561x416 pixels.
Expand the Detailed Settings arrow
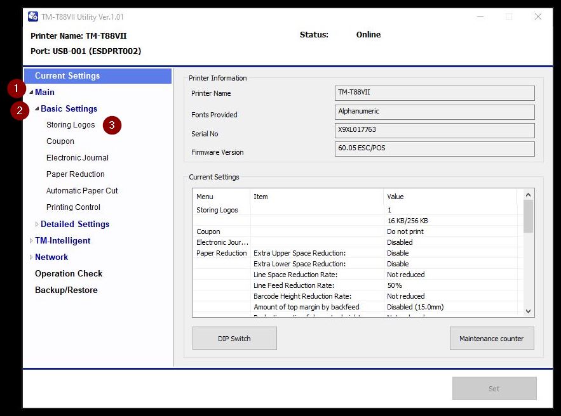(x=36, y=224)
